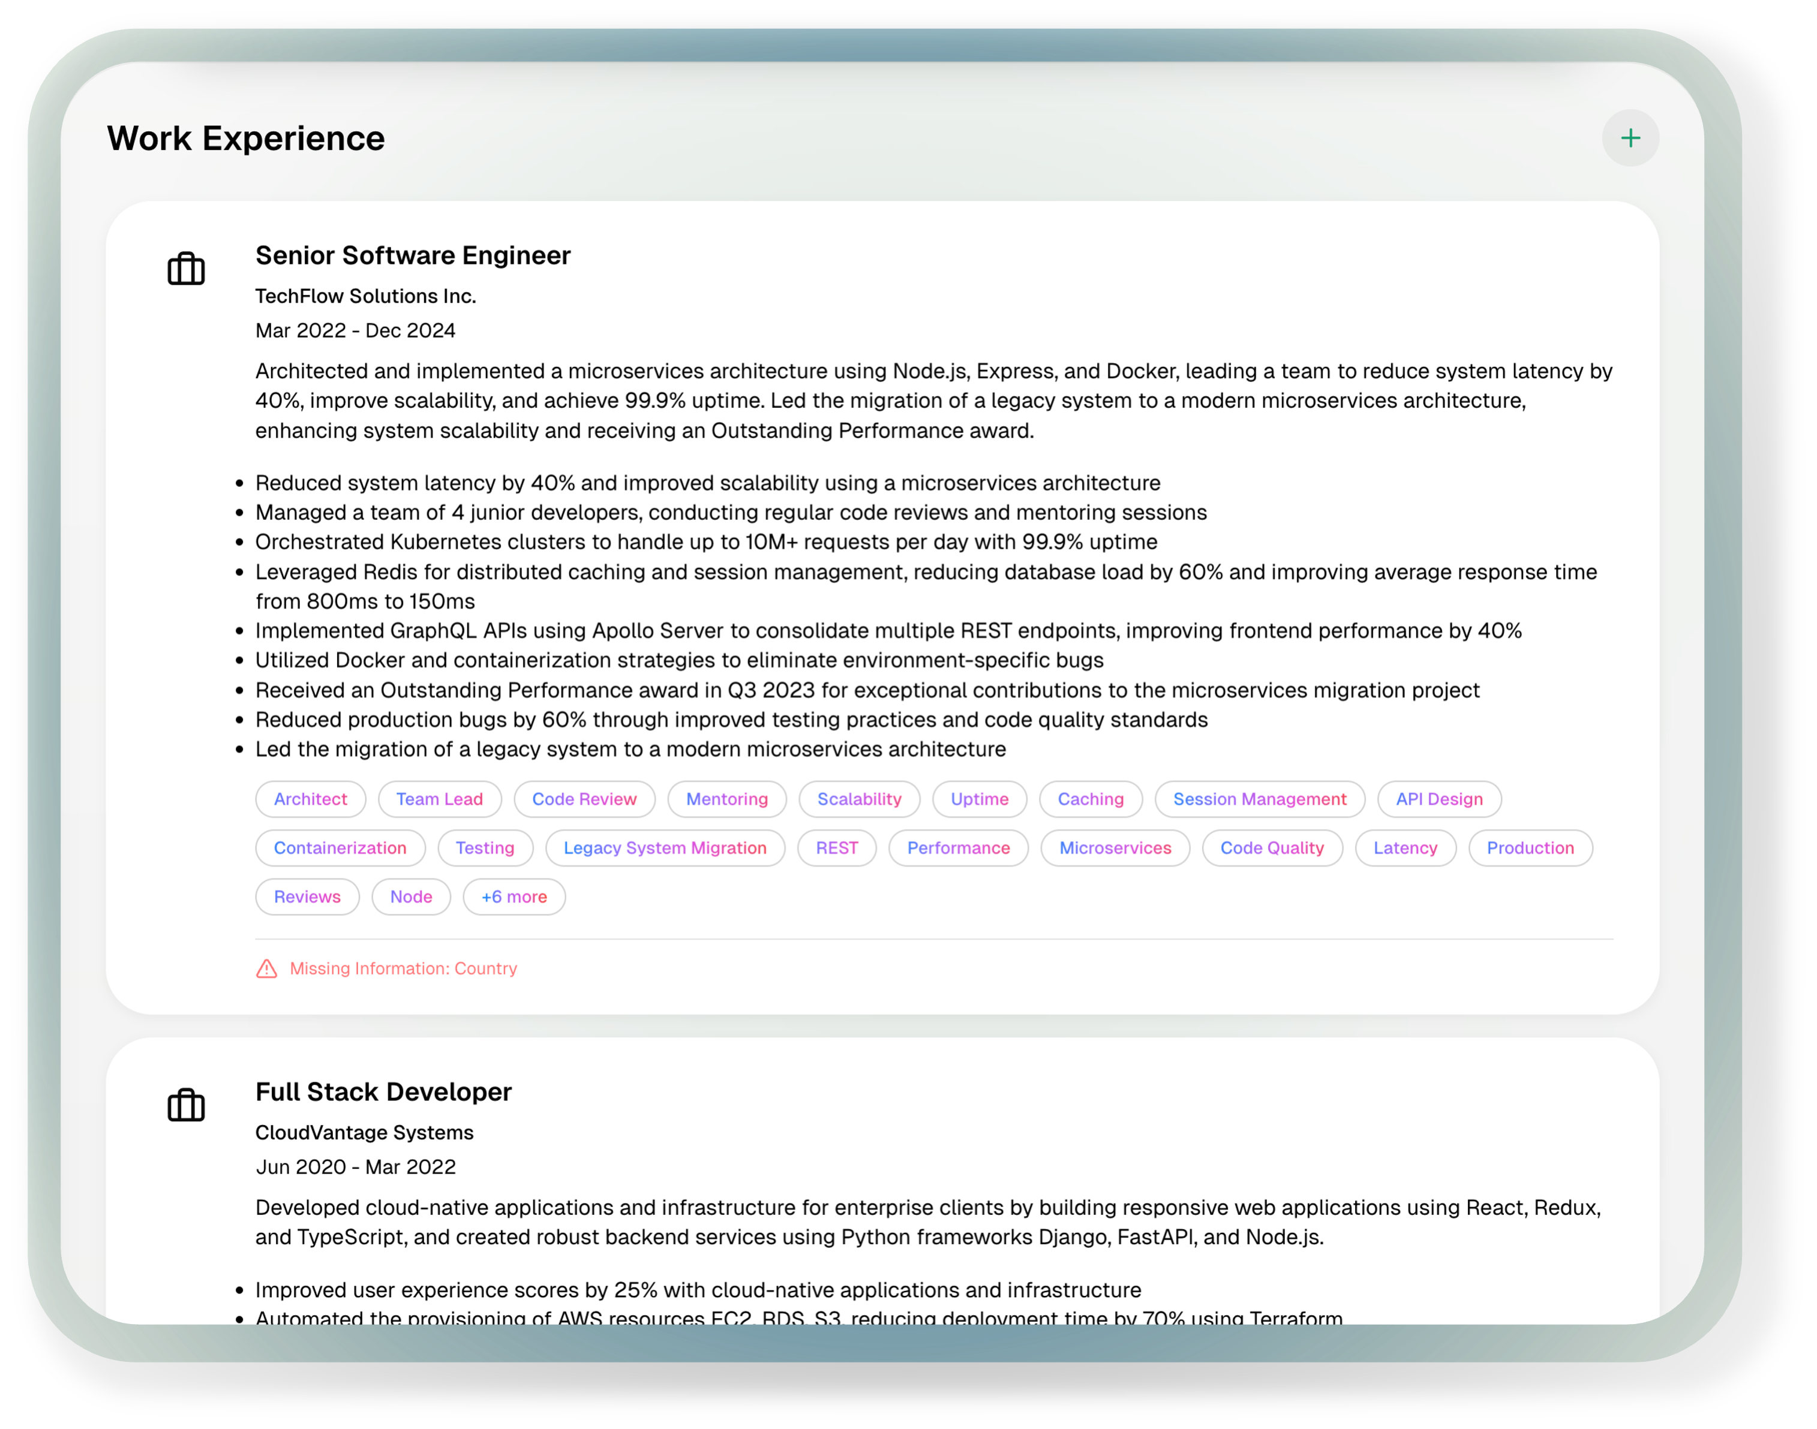Select the Architect skill tag

(311, 798)
